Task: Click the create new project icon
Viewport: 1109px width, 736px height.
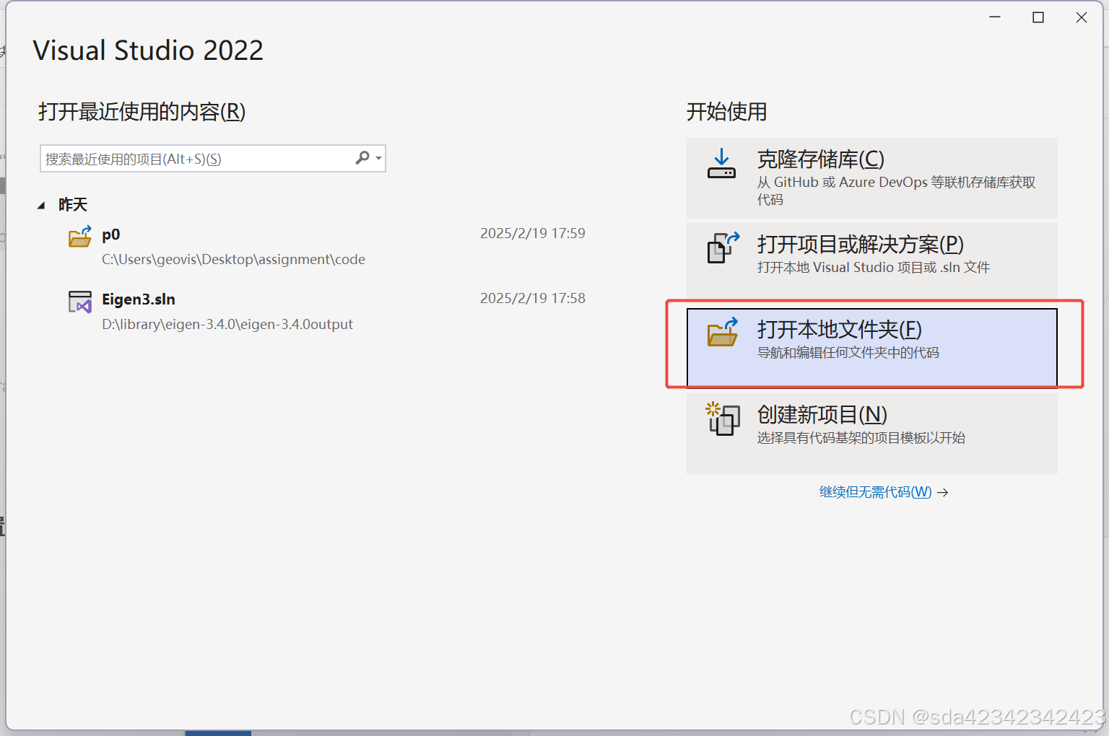Action: 721,420
